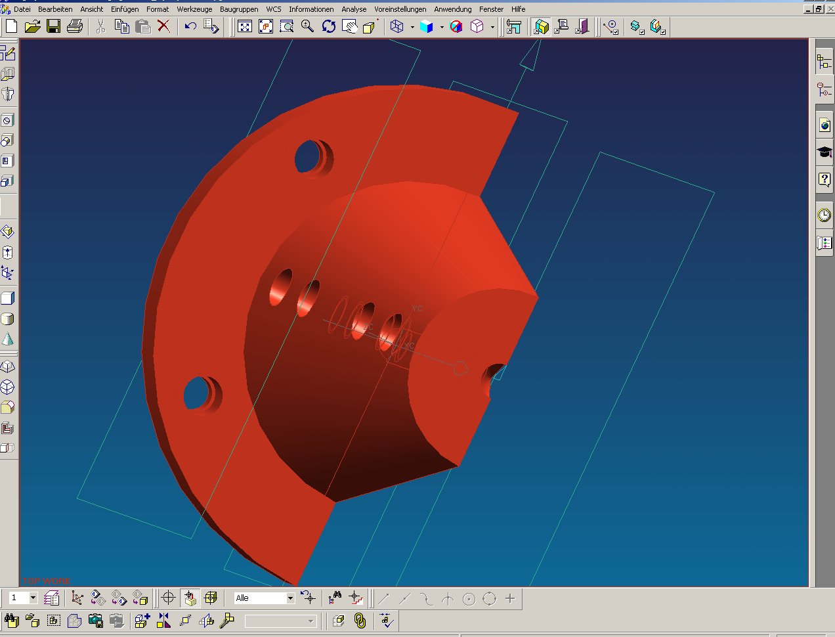Open the WCS menu
This screenshot has height=637, width=835.
click(274, 9)
